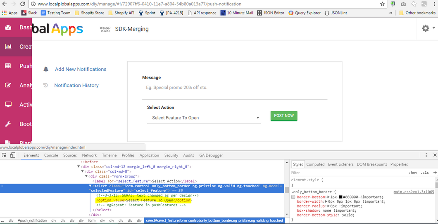
Task: Click the monitor icon in the sidebar
Action: [8, 105]
